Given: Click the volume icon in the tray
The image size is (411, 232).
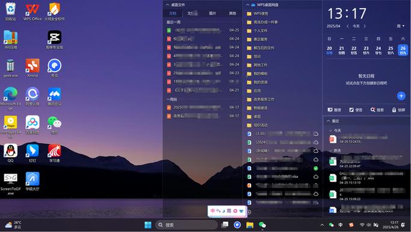Looking at the screenshot, I should point(369,225).
